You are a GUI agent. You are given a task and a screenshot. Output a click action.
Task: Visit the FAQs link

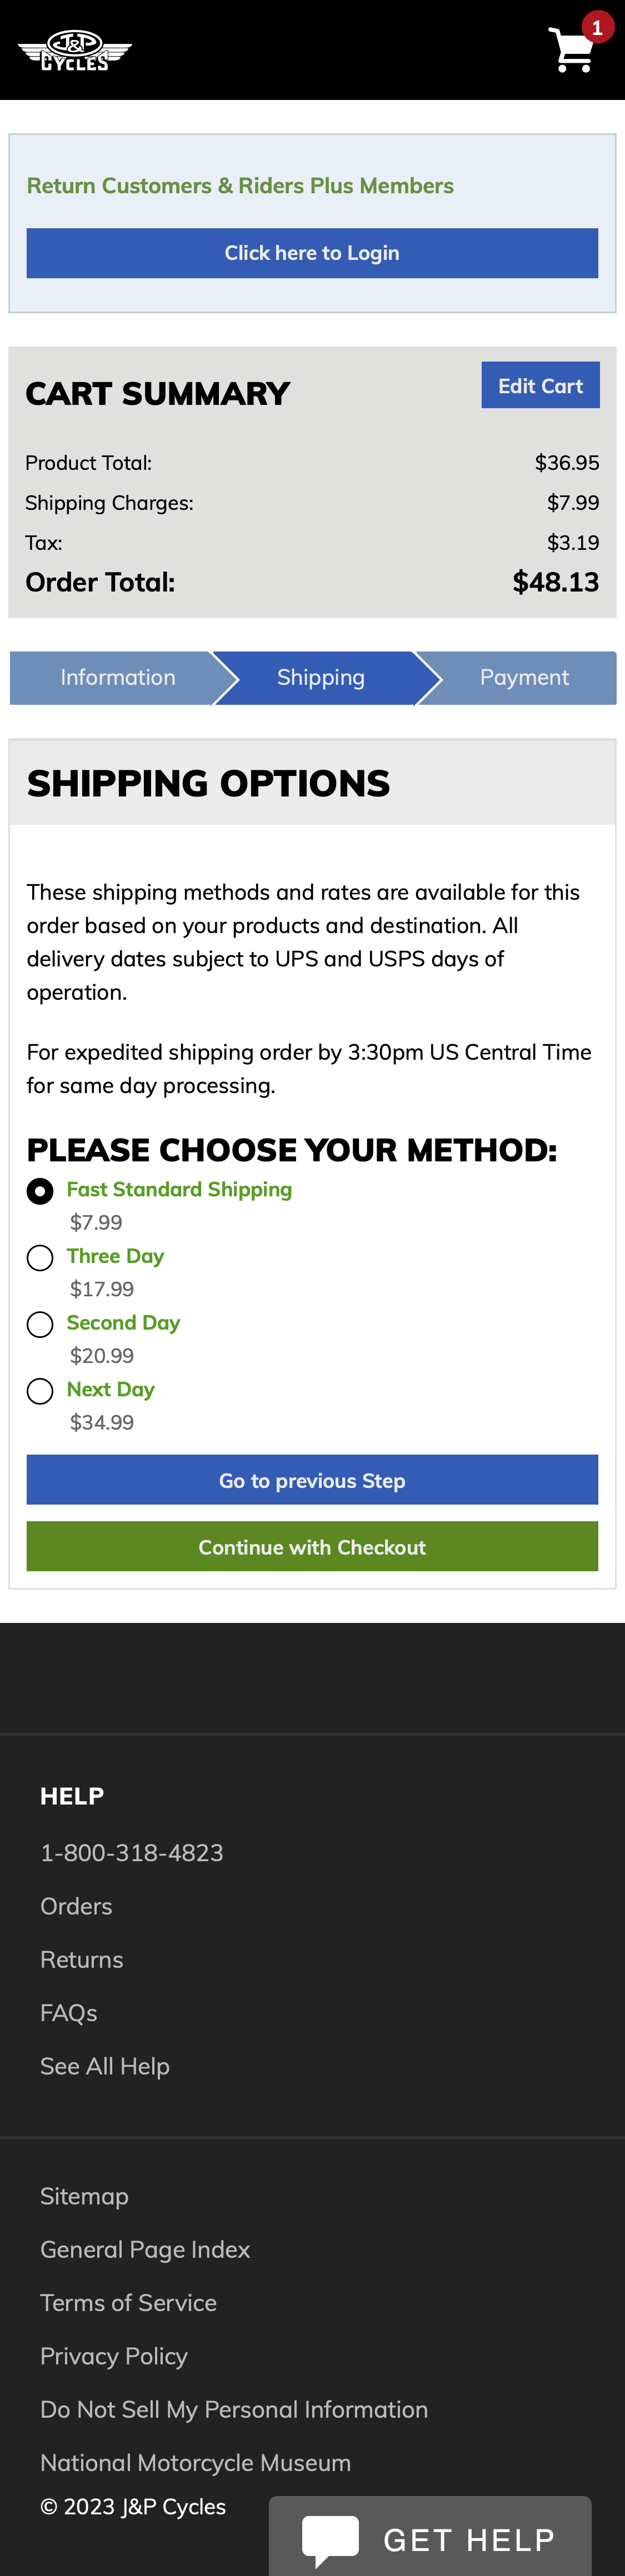pos(69,2012)
